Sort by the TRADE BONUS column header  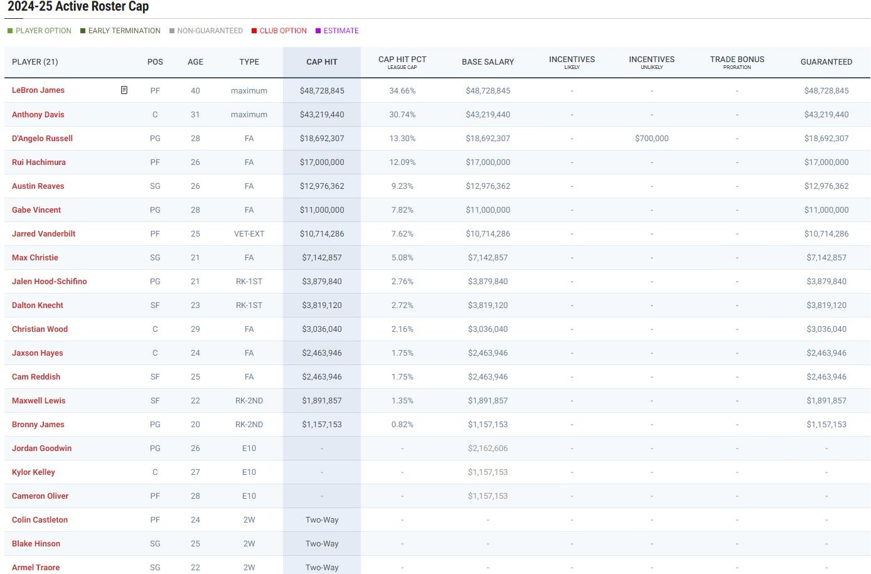(737, 62)
